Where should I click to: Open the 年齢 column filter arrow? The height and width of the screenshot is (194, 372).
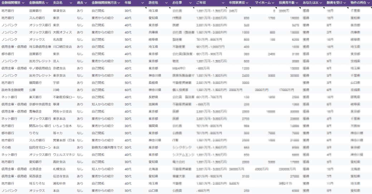(x=142, y=3)
